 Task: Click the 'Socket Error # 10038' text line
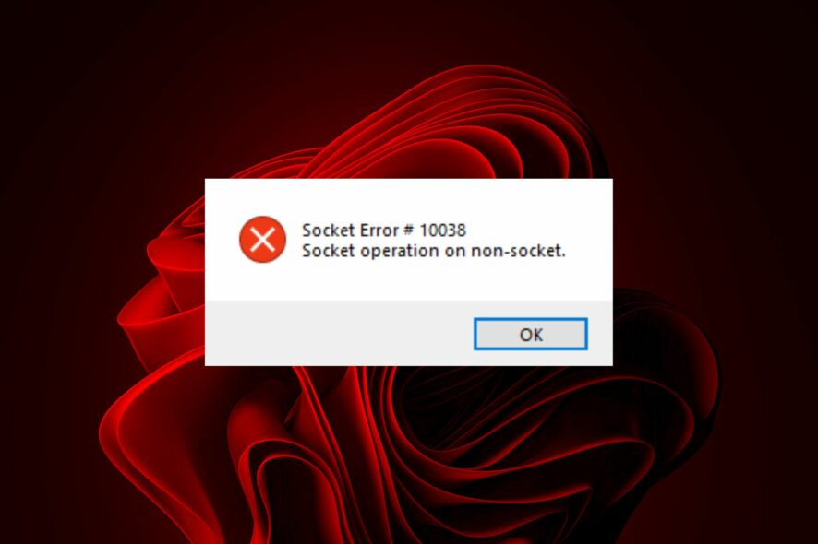click(x=384, y=230)
